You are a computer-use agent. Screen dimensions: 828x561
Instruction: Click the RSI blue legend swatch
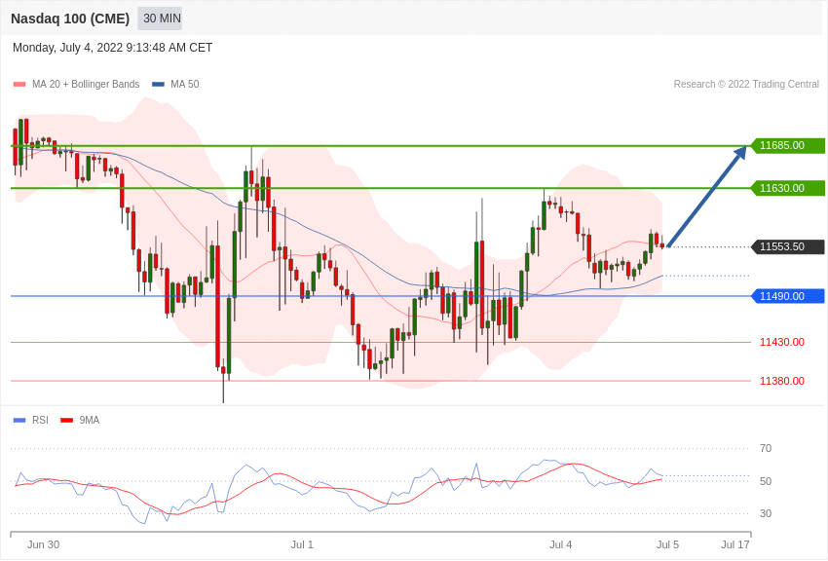point(19,421)
